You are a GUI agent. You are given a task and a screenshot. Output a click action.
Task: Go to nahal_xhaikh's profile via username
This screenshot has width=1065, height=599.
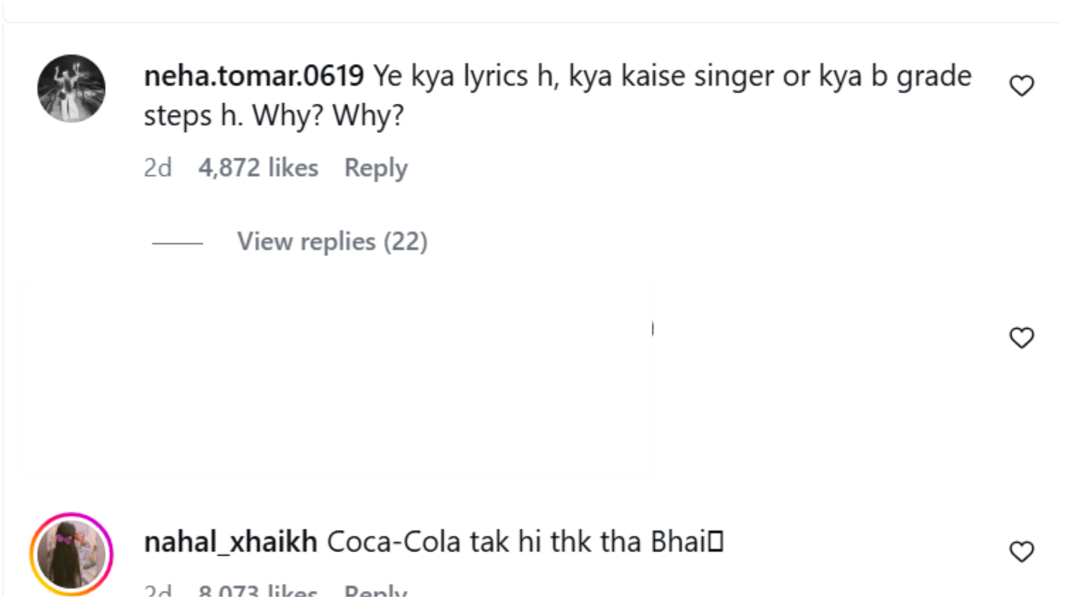(x=230, y=542)
